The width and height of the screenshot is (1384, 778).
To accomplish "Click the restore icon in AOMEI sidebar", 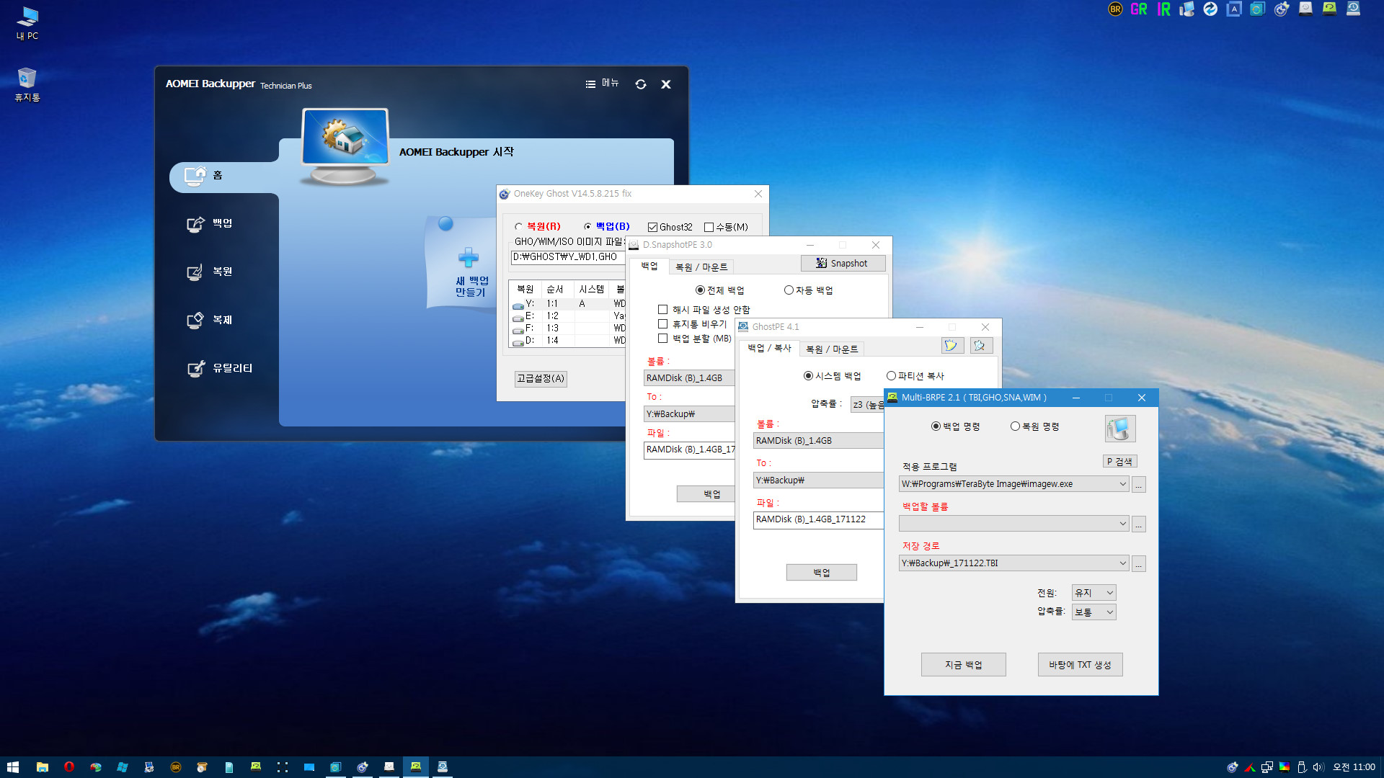I will 195,272.
